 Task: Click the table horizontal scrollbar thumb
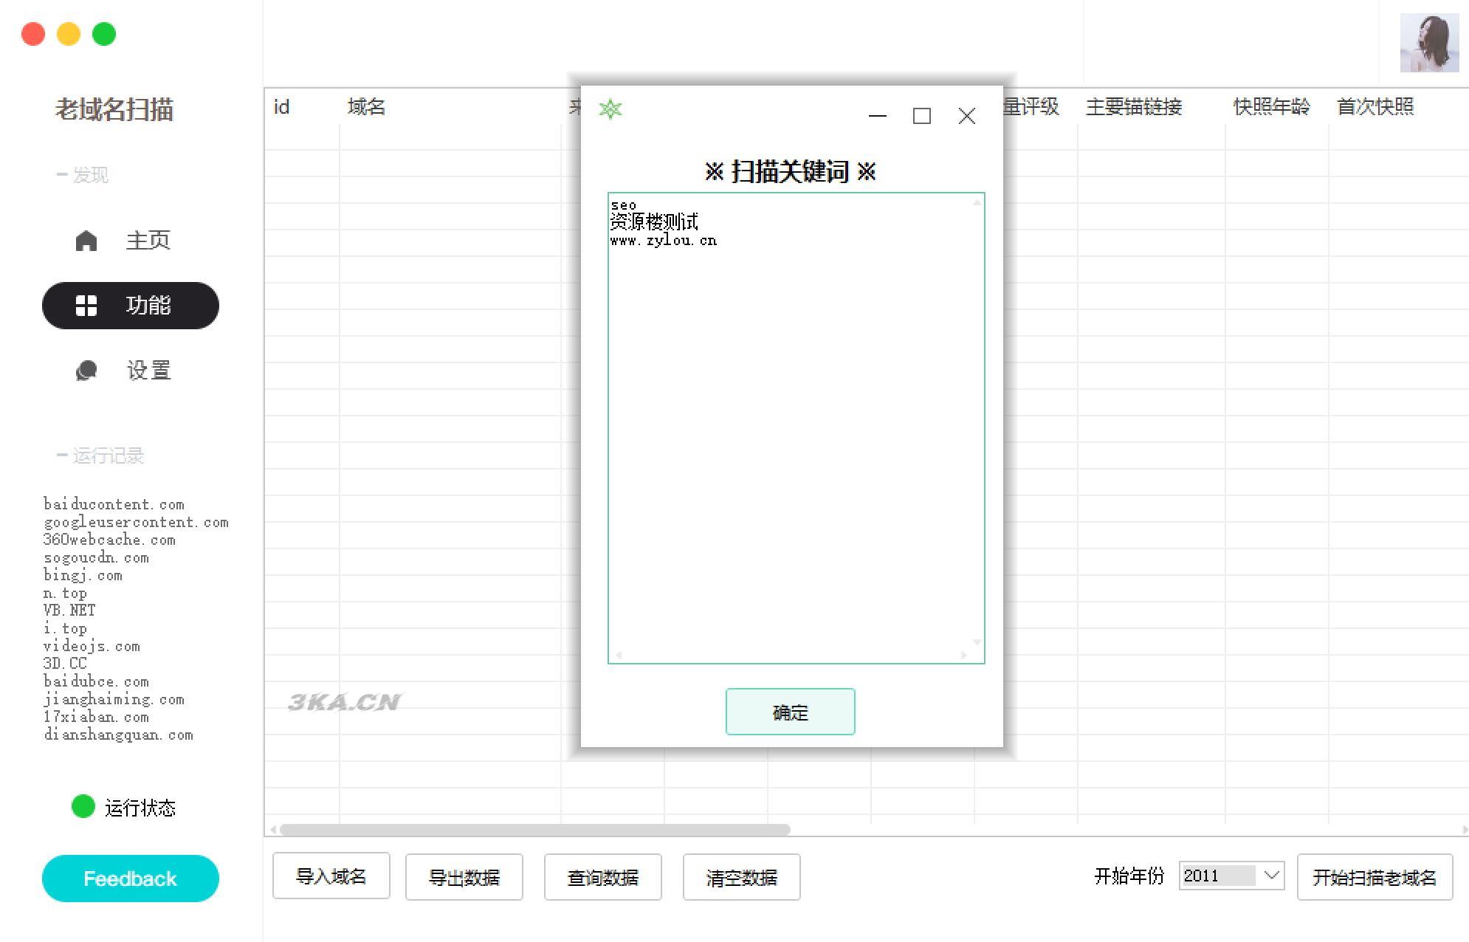click(x=535, y=830)
